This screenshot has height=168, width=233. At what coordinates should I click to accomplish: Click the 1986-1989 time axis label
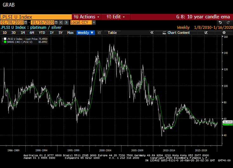(x=13, y=151)
